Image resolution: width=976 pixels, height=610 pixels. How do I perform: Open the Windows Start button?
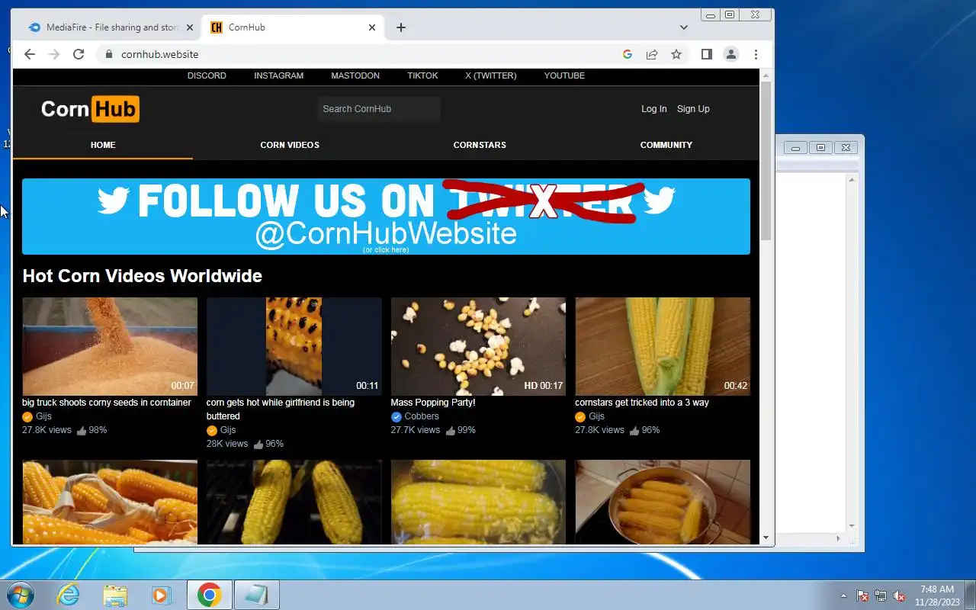coord(20,595)
